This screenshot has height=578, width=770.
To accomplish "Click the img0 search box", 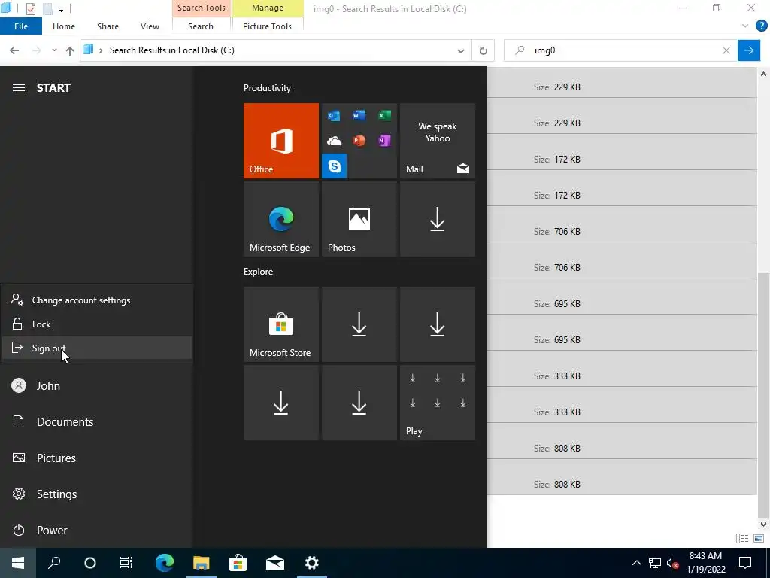I will pyautogui.click(x=620, y=50).
